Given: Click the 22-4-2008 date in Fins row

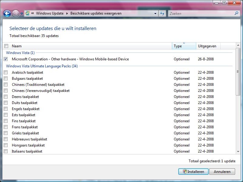Looking at the screenshot, I should point(206,121).
